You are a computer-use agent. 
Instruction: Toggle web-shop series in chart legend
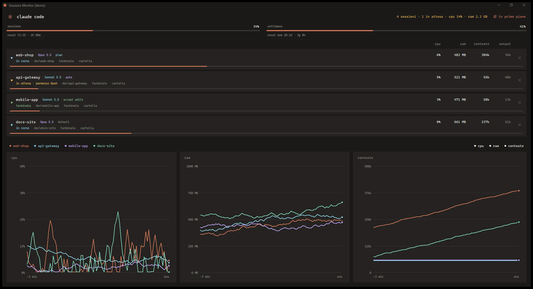19,146
